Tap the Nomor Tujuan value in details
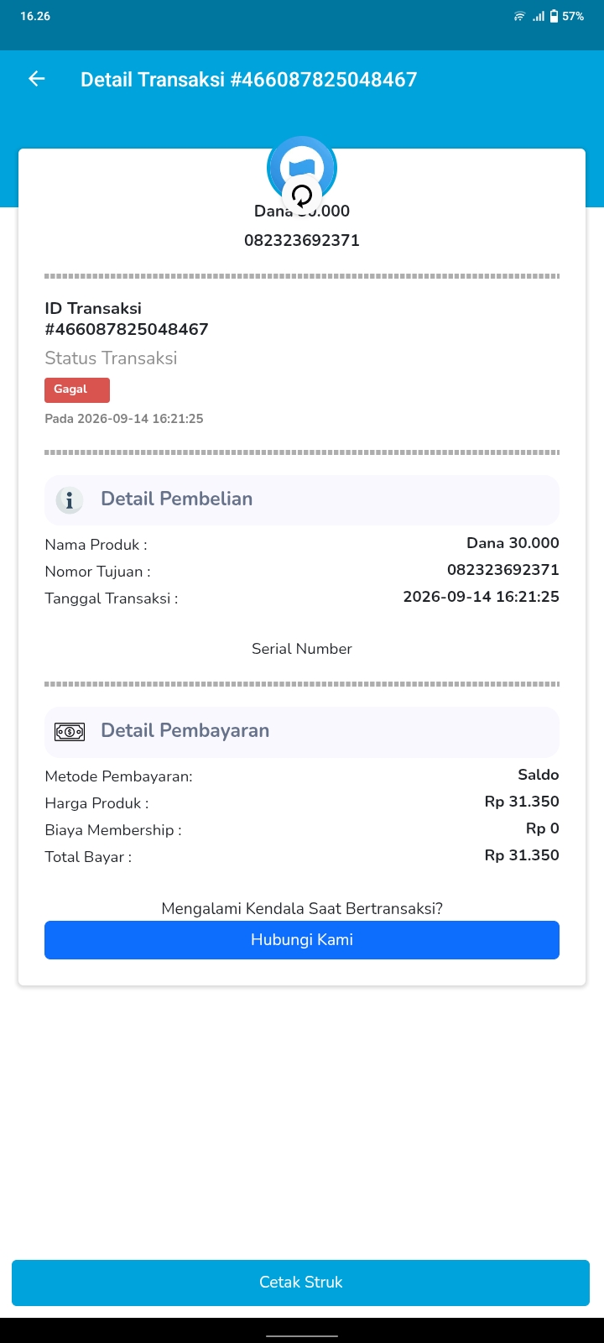604x1343 pixels. pos(503,570)
